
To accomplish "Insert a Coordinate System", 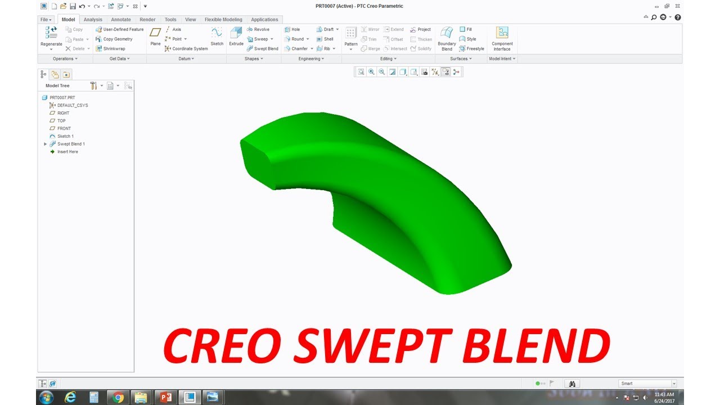I will [x=186, y=48].
